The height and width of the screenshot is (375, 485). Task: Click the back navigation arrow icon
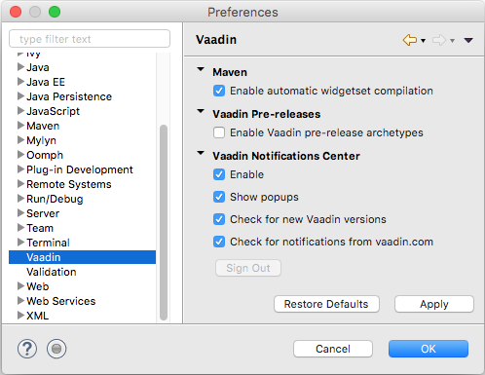410,40
